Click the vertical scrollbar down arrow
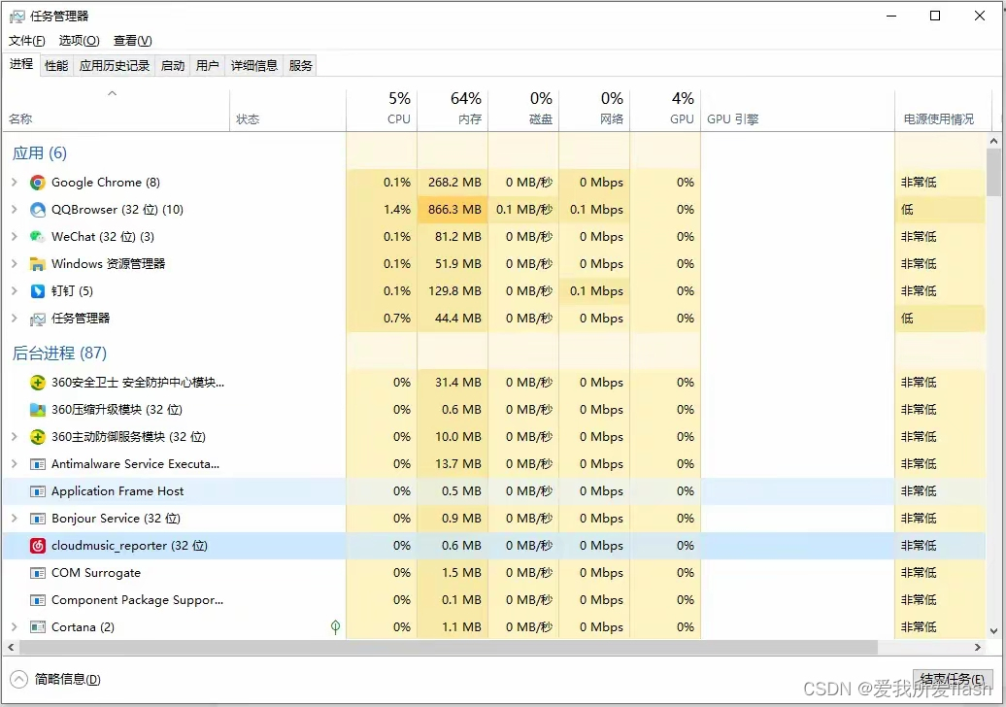This screenshot has width=1006, height=707. [x=993, y=631]
